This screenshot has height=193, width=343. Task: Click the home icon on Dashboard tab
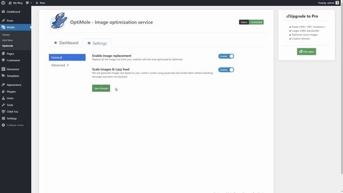click(x=55, y=43)
